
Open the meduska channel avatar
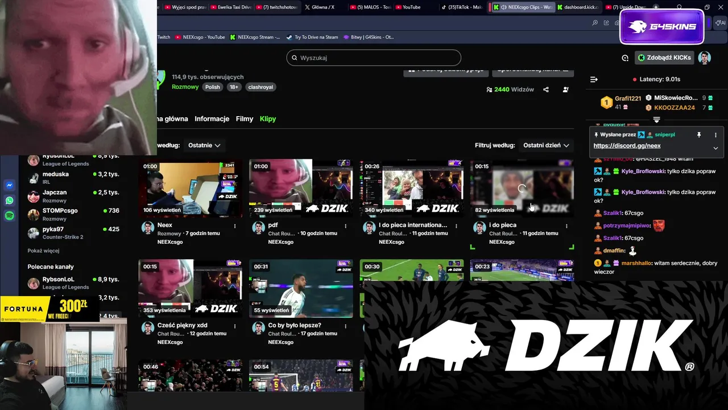pyautogui.click(x=34, y=178)
